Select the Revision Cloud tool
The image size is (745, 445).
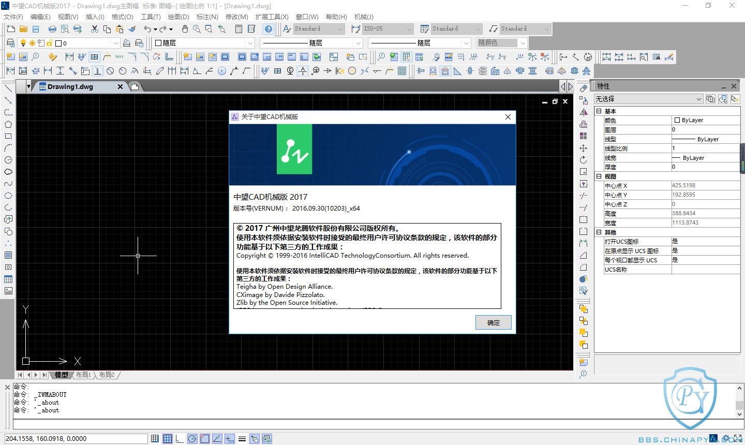pos(8,172)
